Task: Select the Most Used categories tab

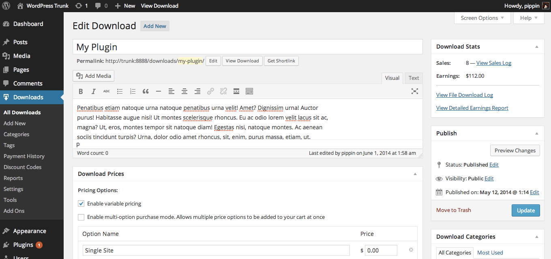Action: tap(490, 253)
